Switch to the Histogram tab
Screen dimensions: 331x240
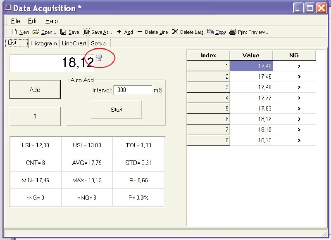pos(43,43)
